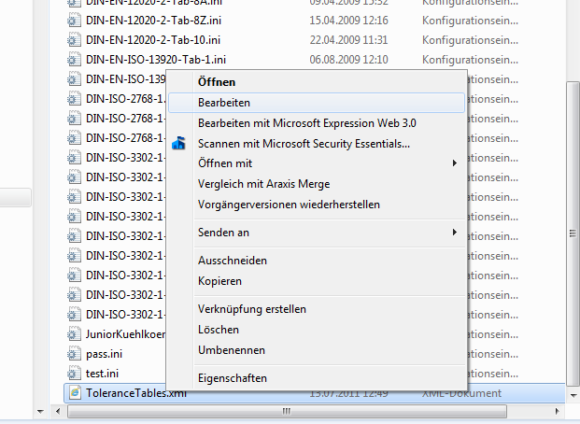Image resolution: width=580 pixels, height=424 pixels.
Task: Click the vertical scrollbar down arrow
Action: pyautogui.click(x=573, y=395)
